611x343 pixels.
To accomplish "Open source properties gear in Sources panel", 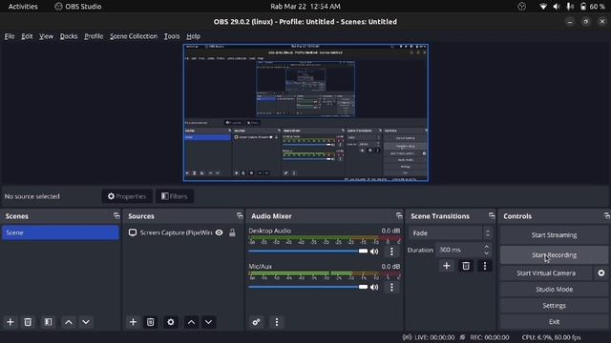I will click(x=171, y=322).
